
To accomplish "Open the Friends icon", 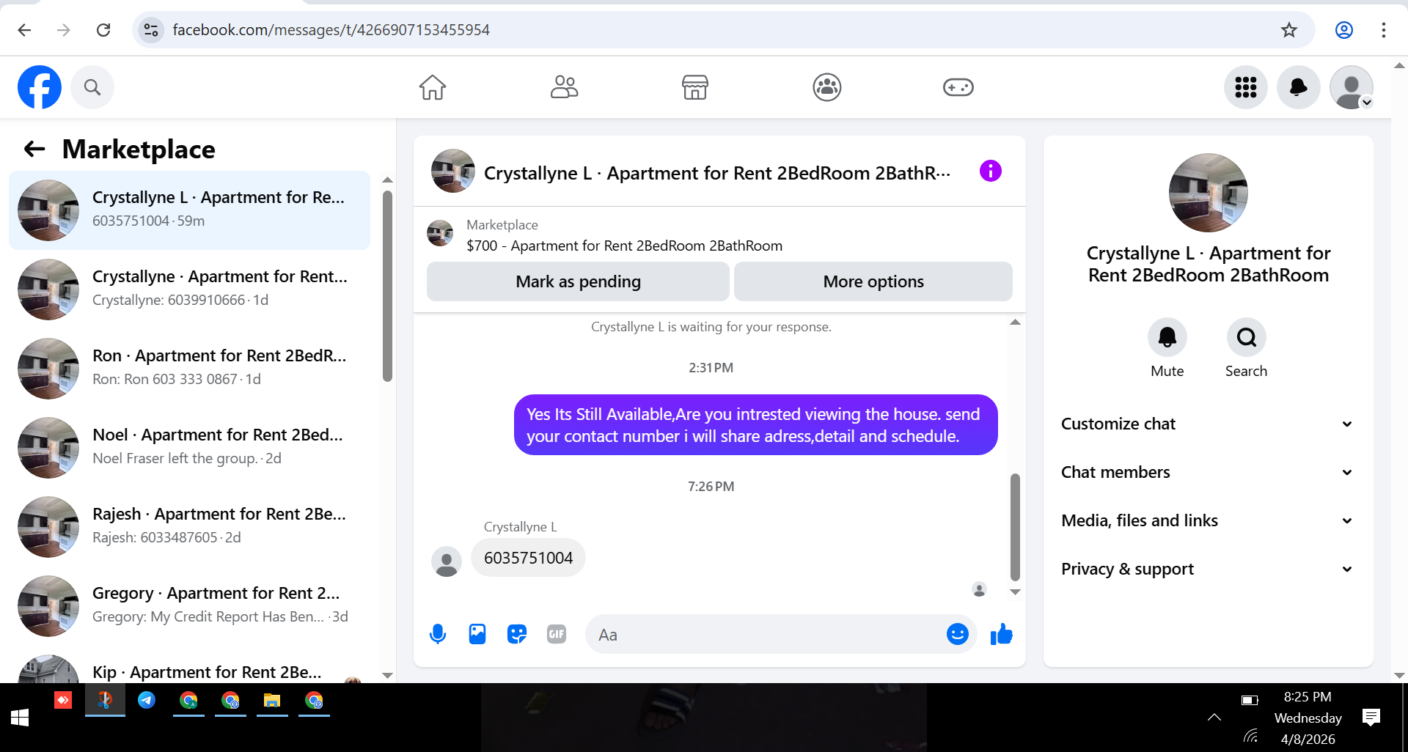I will pos(564,87).
